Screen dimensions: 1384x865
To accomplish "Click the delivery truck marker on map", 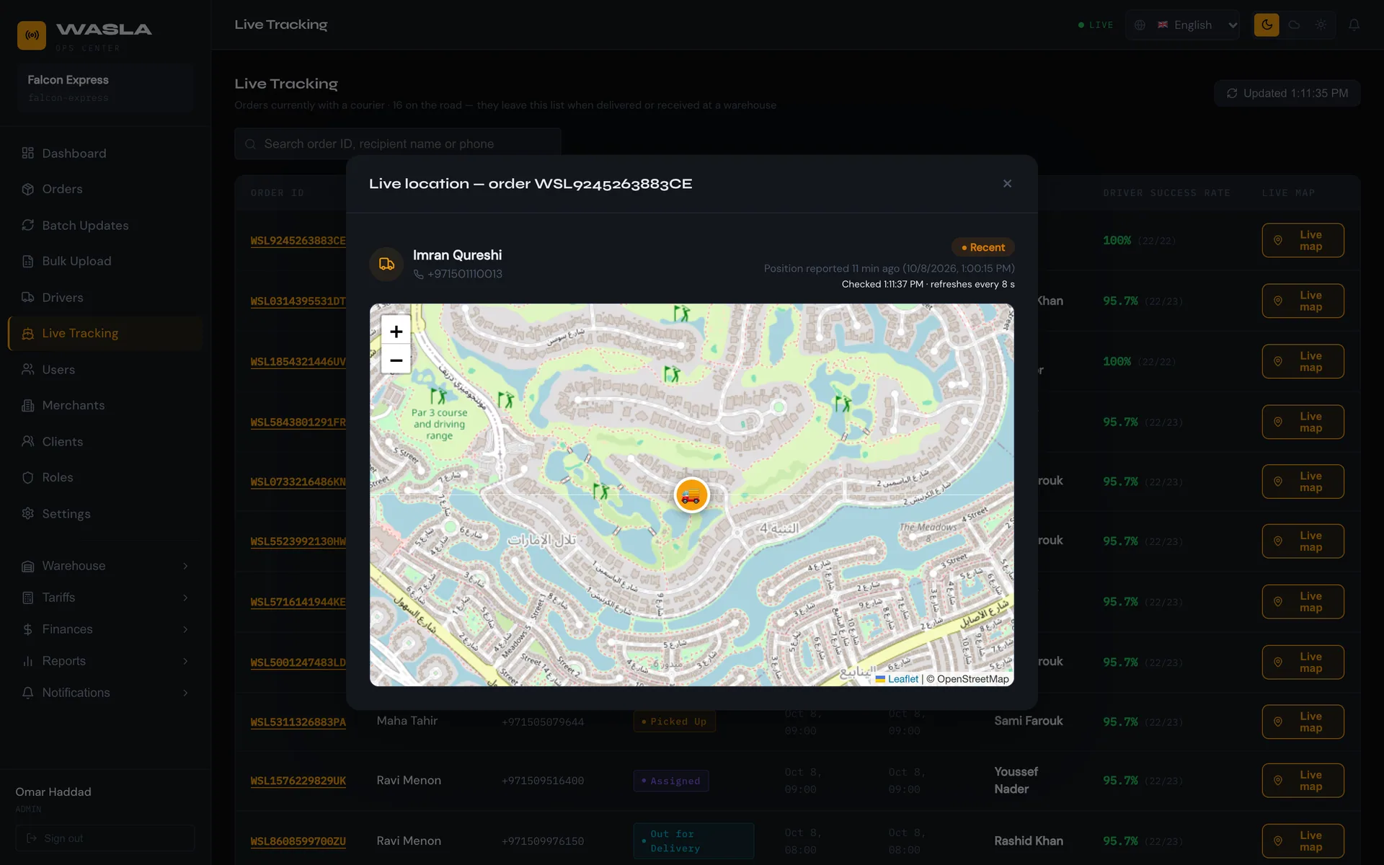I will (691, 495).
